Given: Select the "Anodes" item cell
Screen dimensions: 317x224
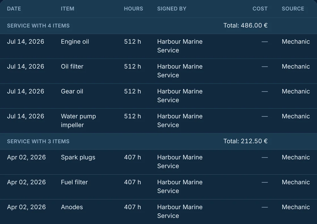Looking at the screenshot, I should pyautogui.click(x=72, y=207).
